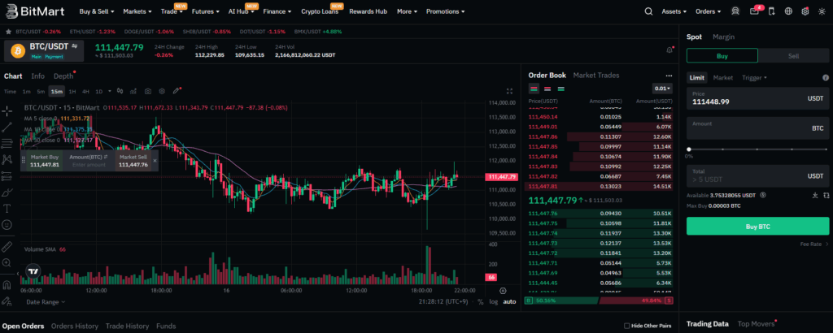Open chart settings gear icon
The height and width of the screenshot is (333, 833).
pyautogui.click(x=162, y=91)
